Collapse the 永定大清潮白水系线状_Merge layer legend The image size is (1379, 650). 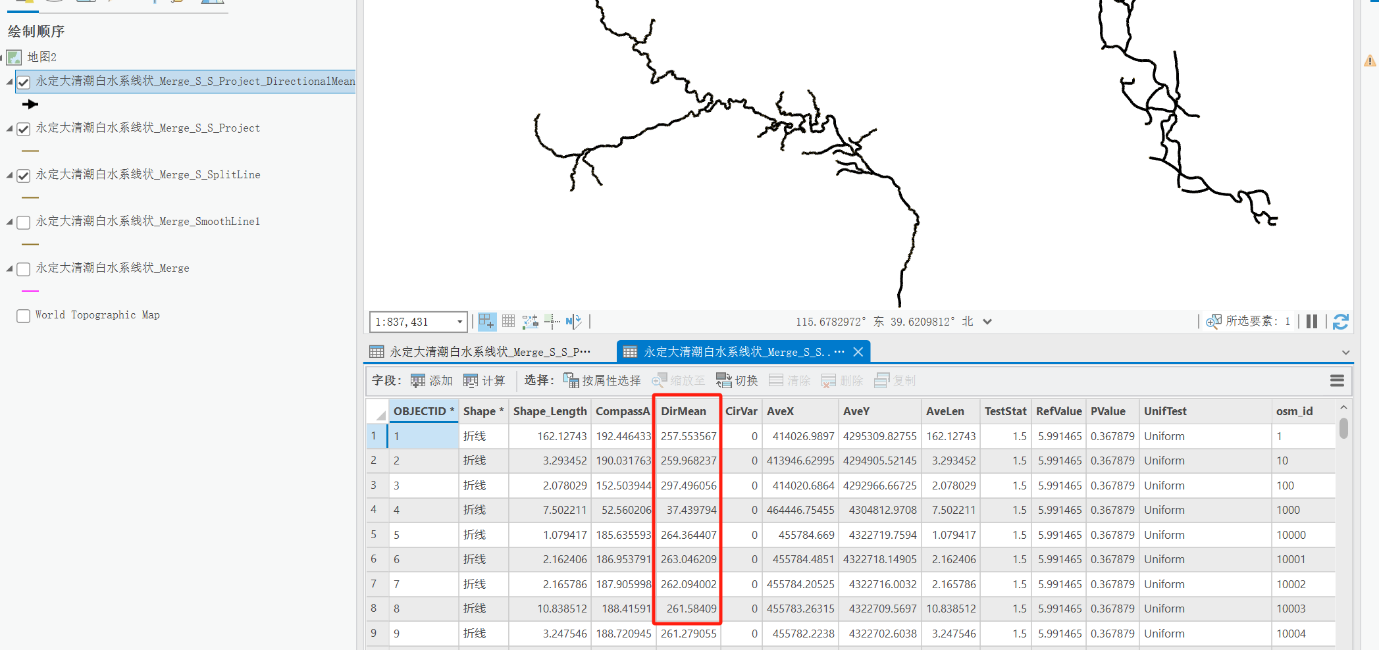click(x=9, y=269)
